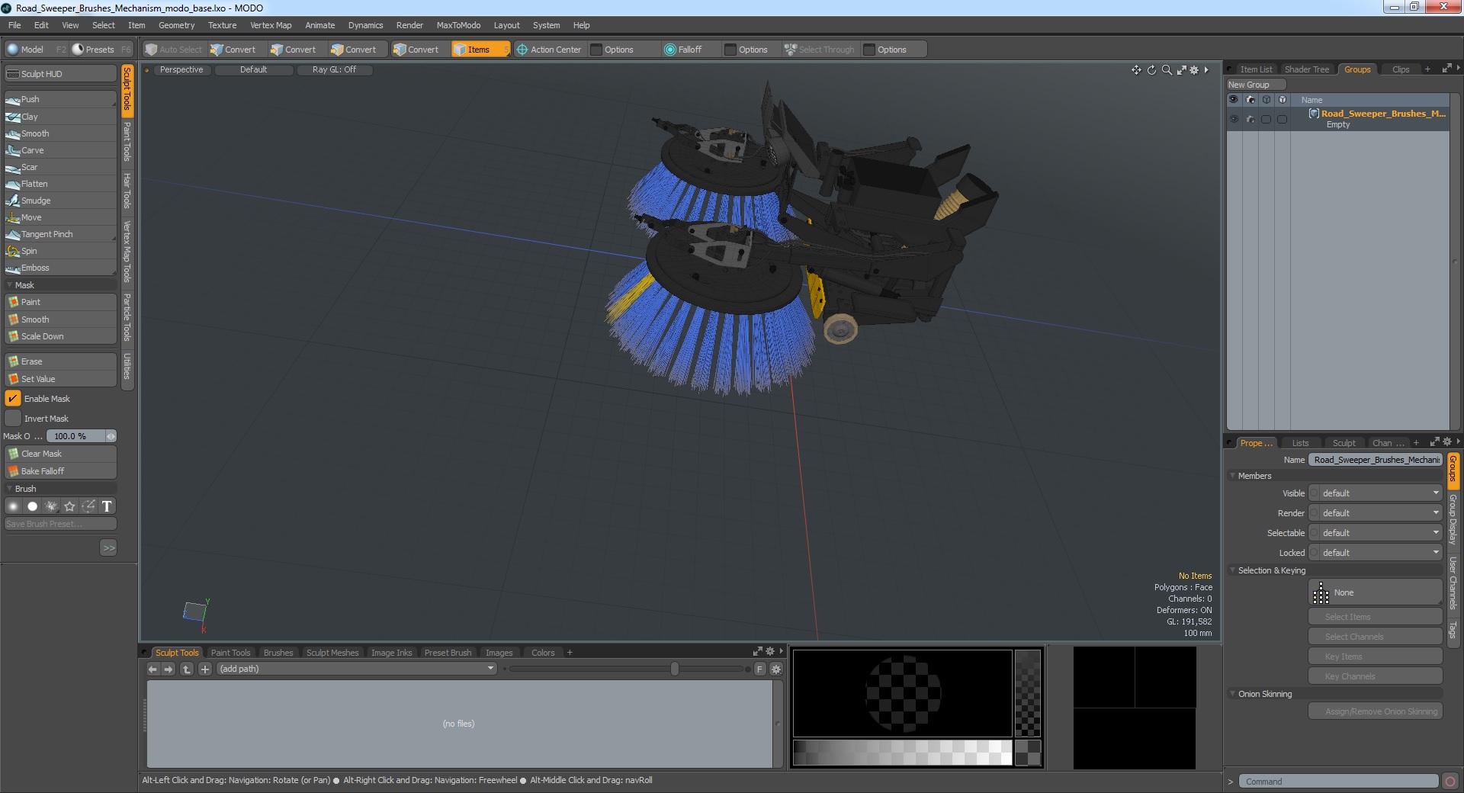
Task: Open the Render default dropdown
Action: click(x=1376, y=513)
